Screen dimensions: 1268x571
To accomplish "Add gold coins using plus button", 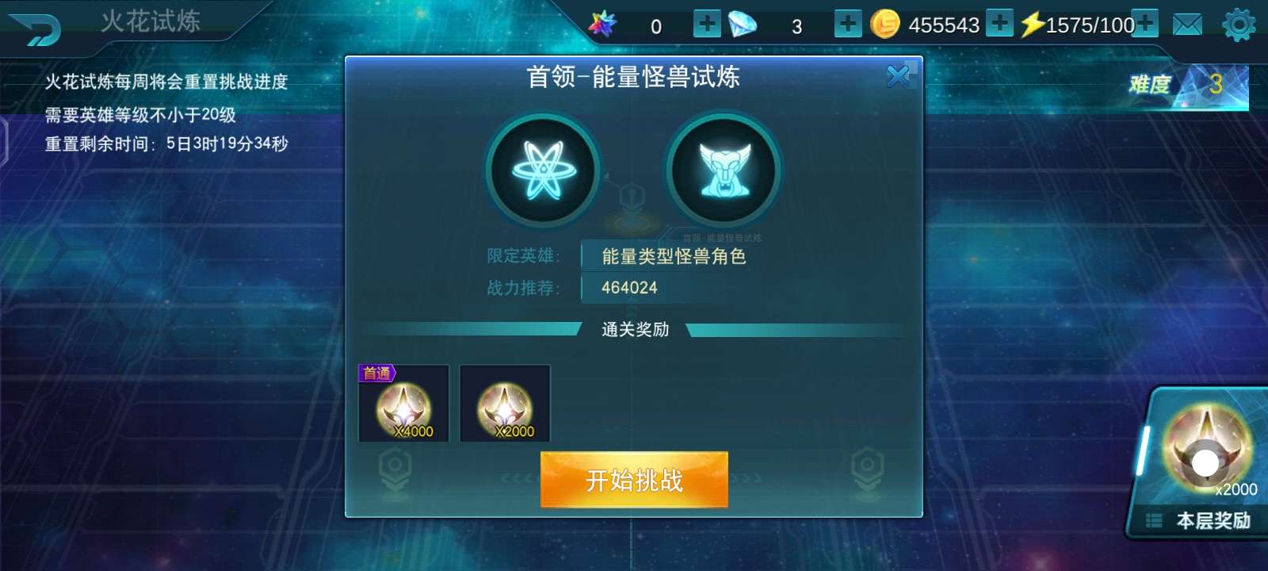I will point(1000,23).
